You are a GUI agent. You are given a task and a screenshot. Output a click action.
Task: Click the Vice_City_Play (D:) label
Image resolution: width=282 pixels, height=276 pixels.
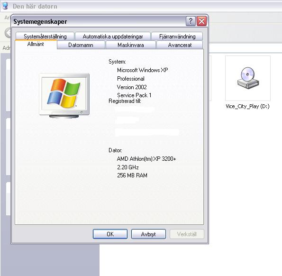248,106
